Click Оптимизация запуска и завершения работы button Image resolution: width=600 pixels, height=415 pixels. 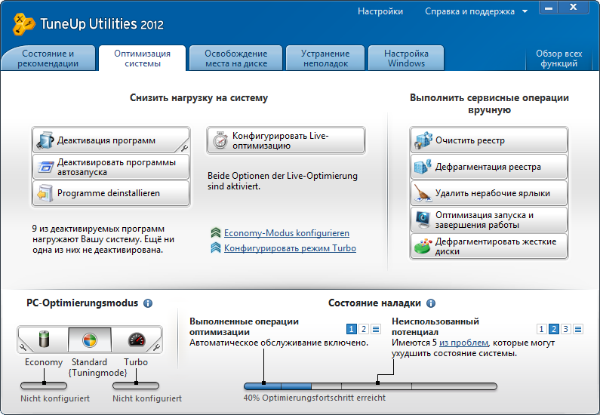489,220
